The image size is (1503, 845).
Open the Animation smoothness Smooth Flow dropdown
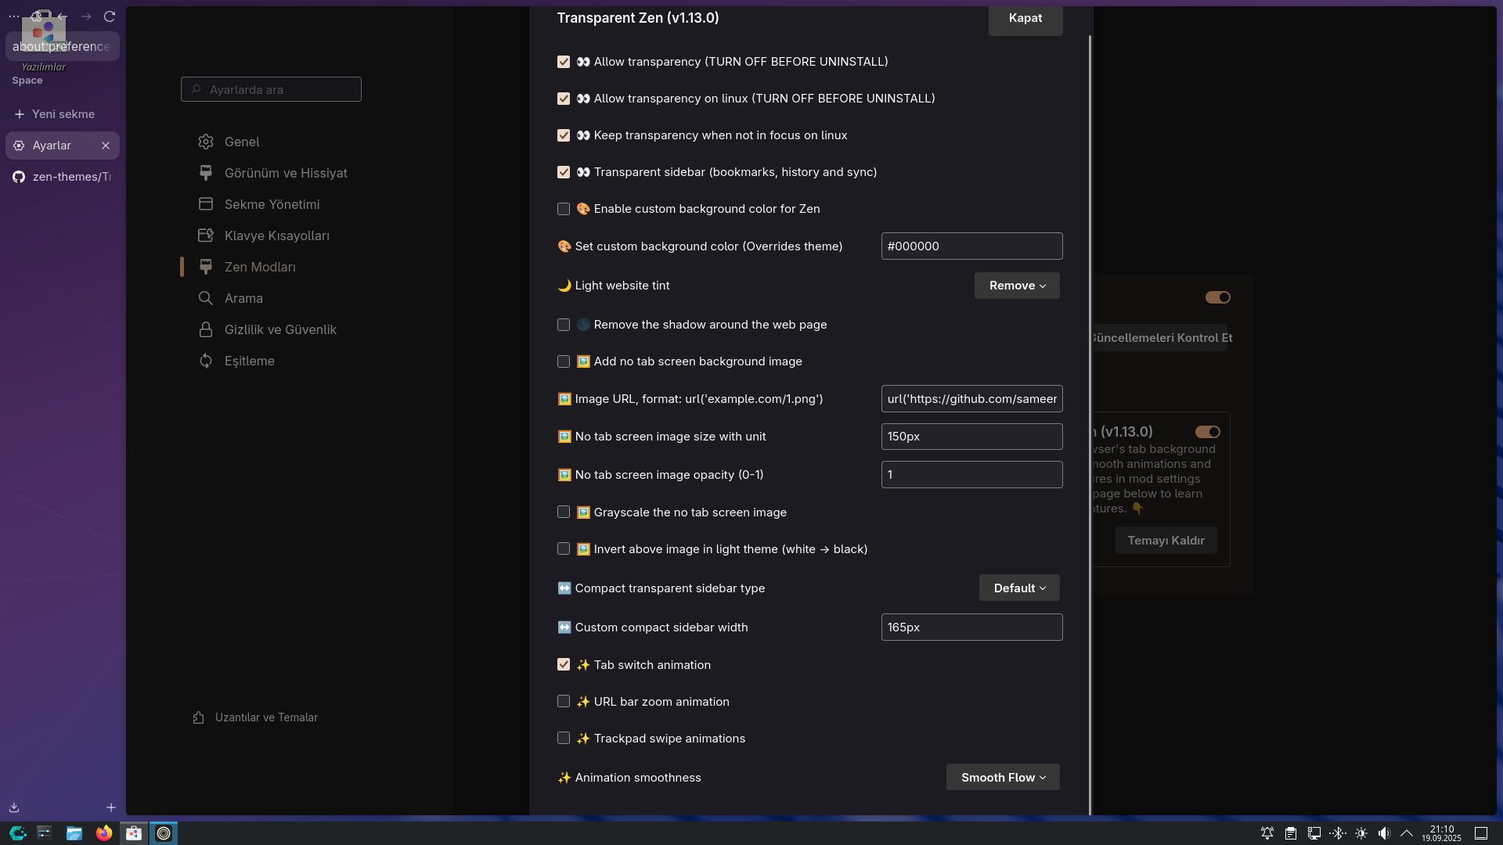[1003, 777]
